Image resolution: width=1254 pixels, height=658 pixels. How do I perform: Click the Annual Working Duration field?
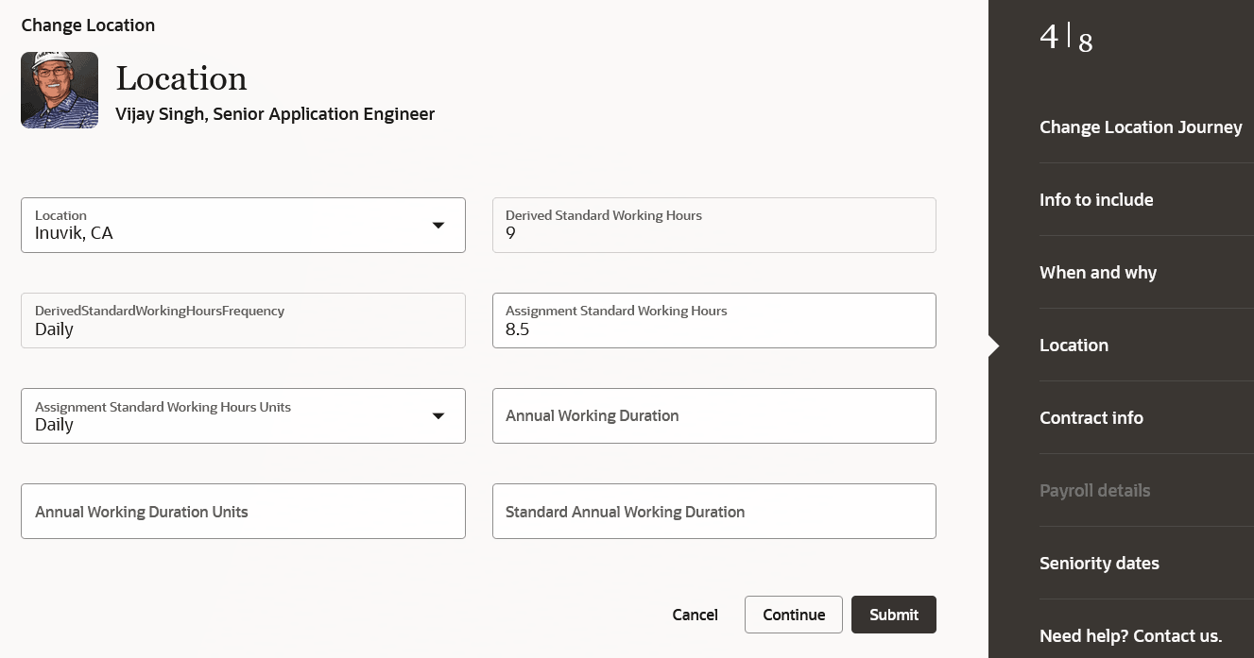[713, 415]
